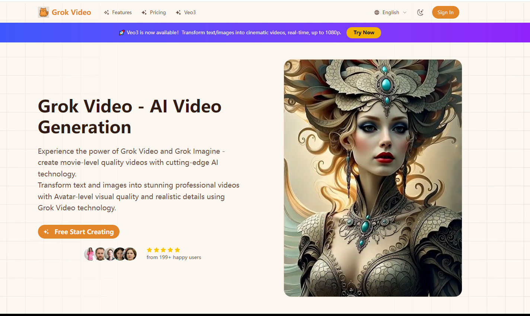Image resolution: width=530 pixels, height=316 pixels.
Task: Click the fantasy woman hero image
Action: click(x=373, y=178)
